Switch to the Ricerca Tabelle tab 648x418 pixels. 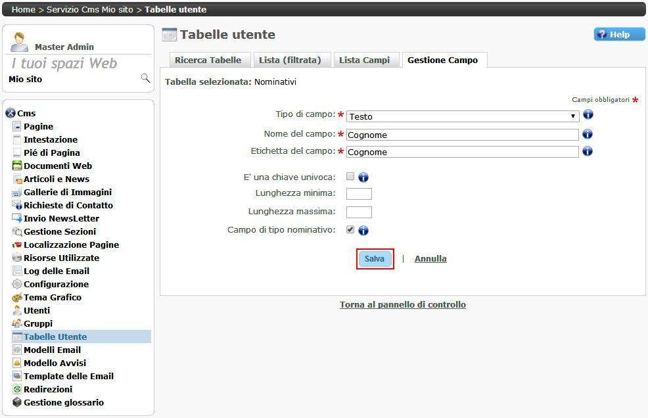tap(208, 60)
